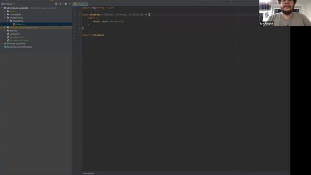Click the Checkbox() breadcrumb at editor bottom
Image resolution: width=311 pixels, height=175 pixels.
pyautogui.click(x=88, y=173)
